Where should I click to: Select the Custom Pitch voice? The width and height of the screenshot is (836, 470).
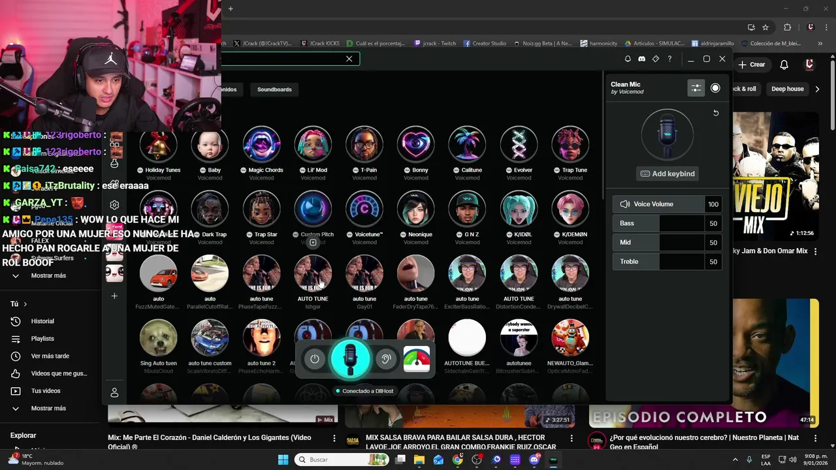click(x=313, y=209)
